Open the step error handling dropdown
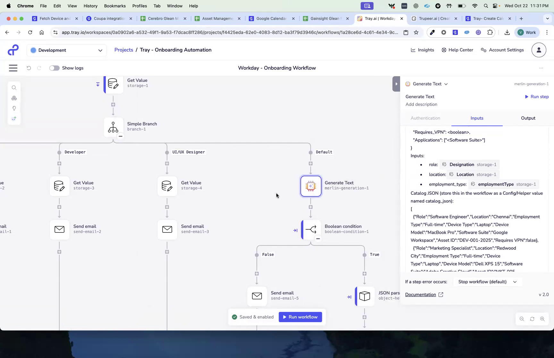Image resolution: width=554 pixels, height=358 pixels. coord(487,282)
